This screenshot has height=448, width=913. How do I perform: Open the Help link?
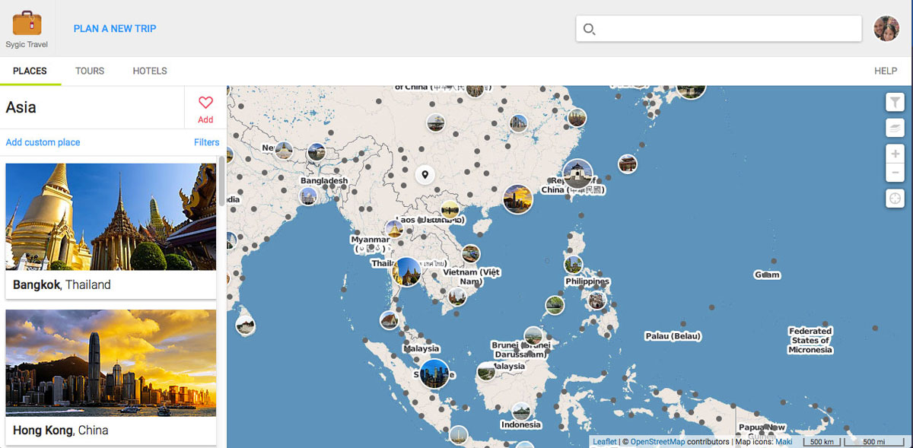[x=885, y=71]
